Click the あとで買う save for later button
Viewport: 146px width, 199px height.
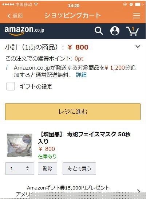[79, 168]
